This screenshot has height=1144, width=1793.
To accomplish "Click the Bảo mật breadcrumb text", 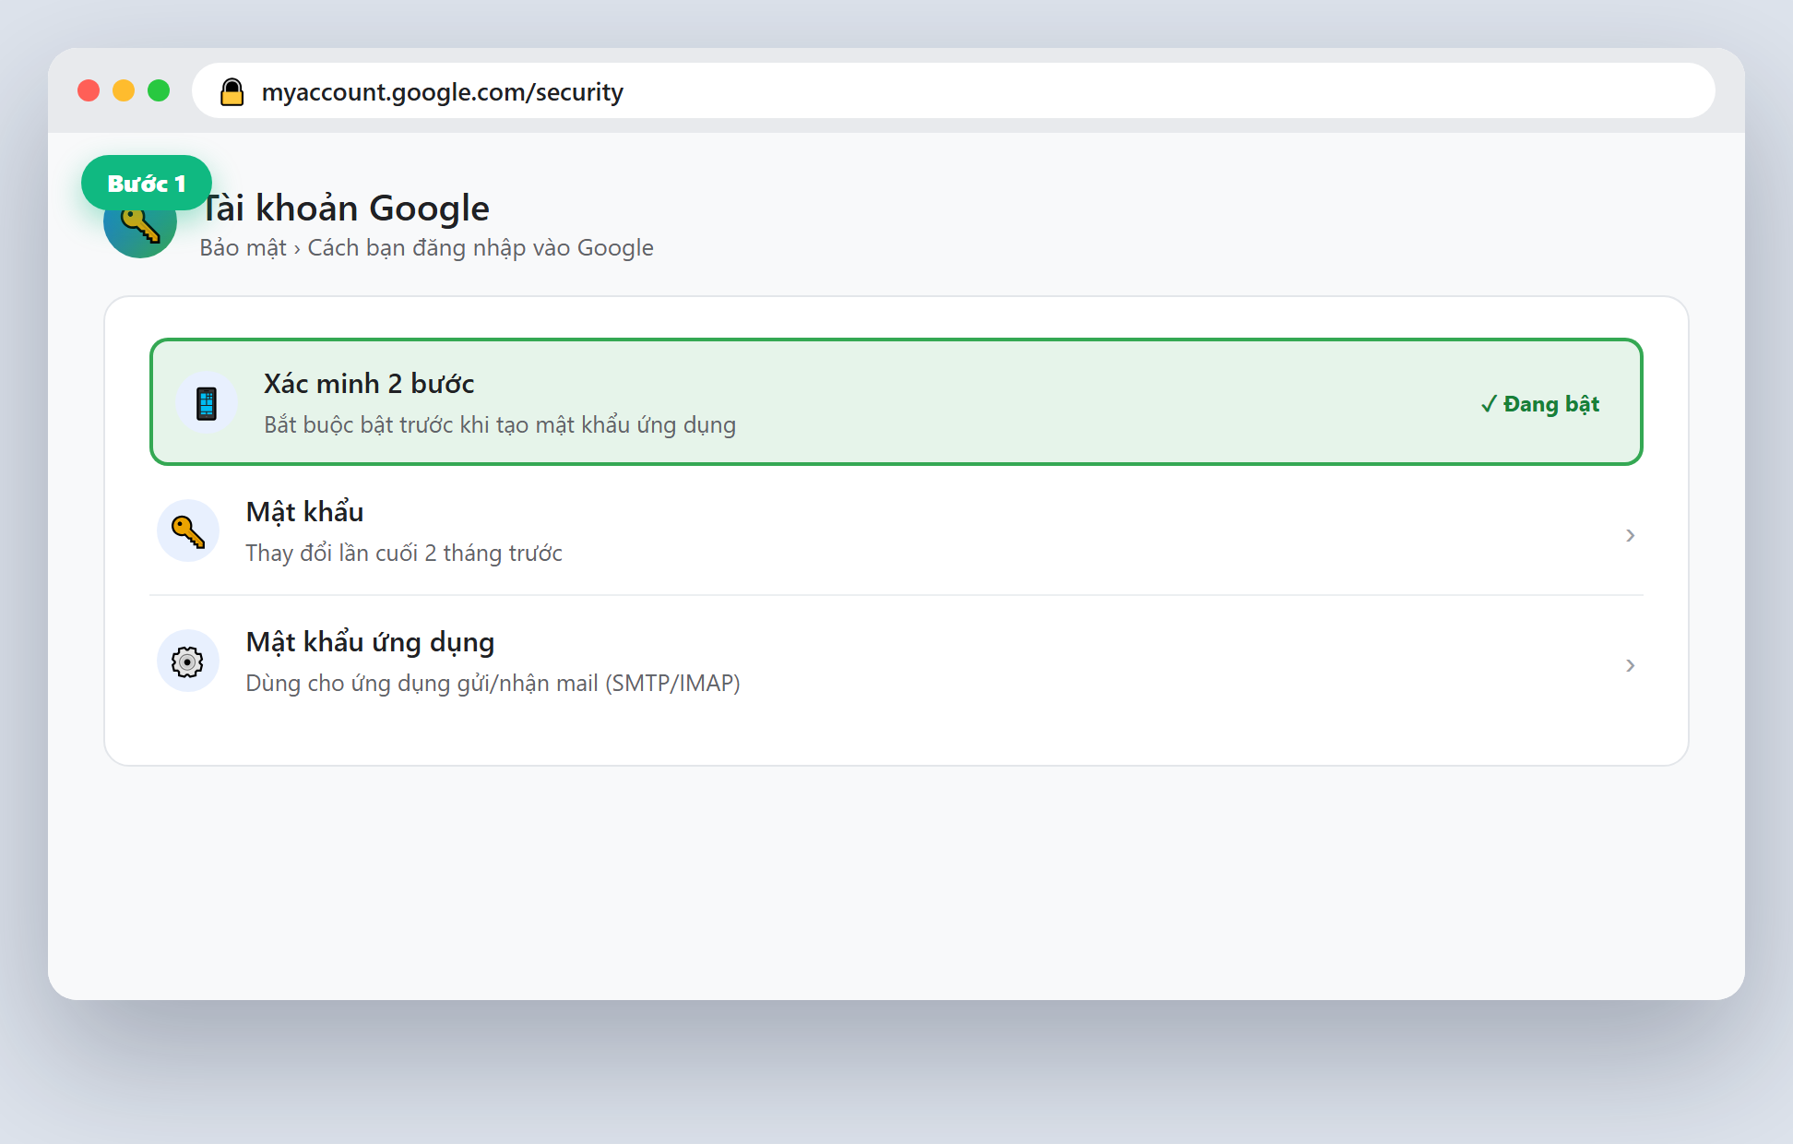I will tap(243, 248).
